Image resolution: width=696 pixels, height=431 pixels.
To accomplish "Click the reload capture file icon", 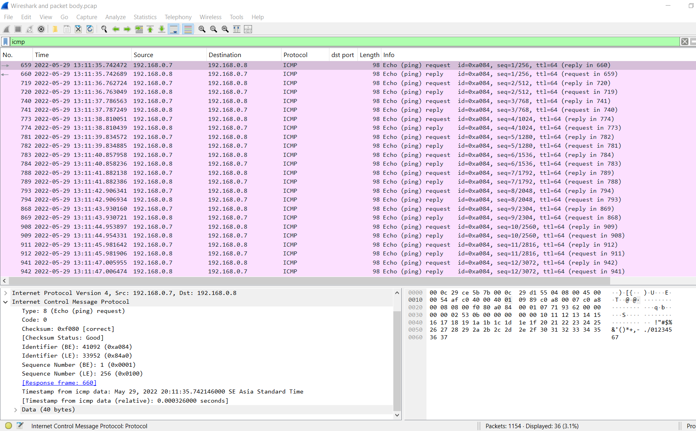I will point(90,29).
